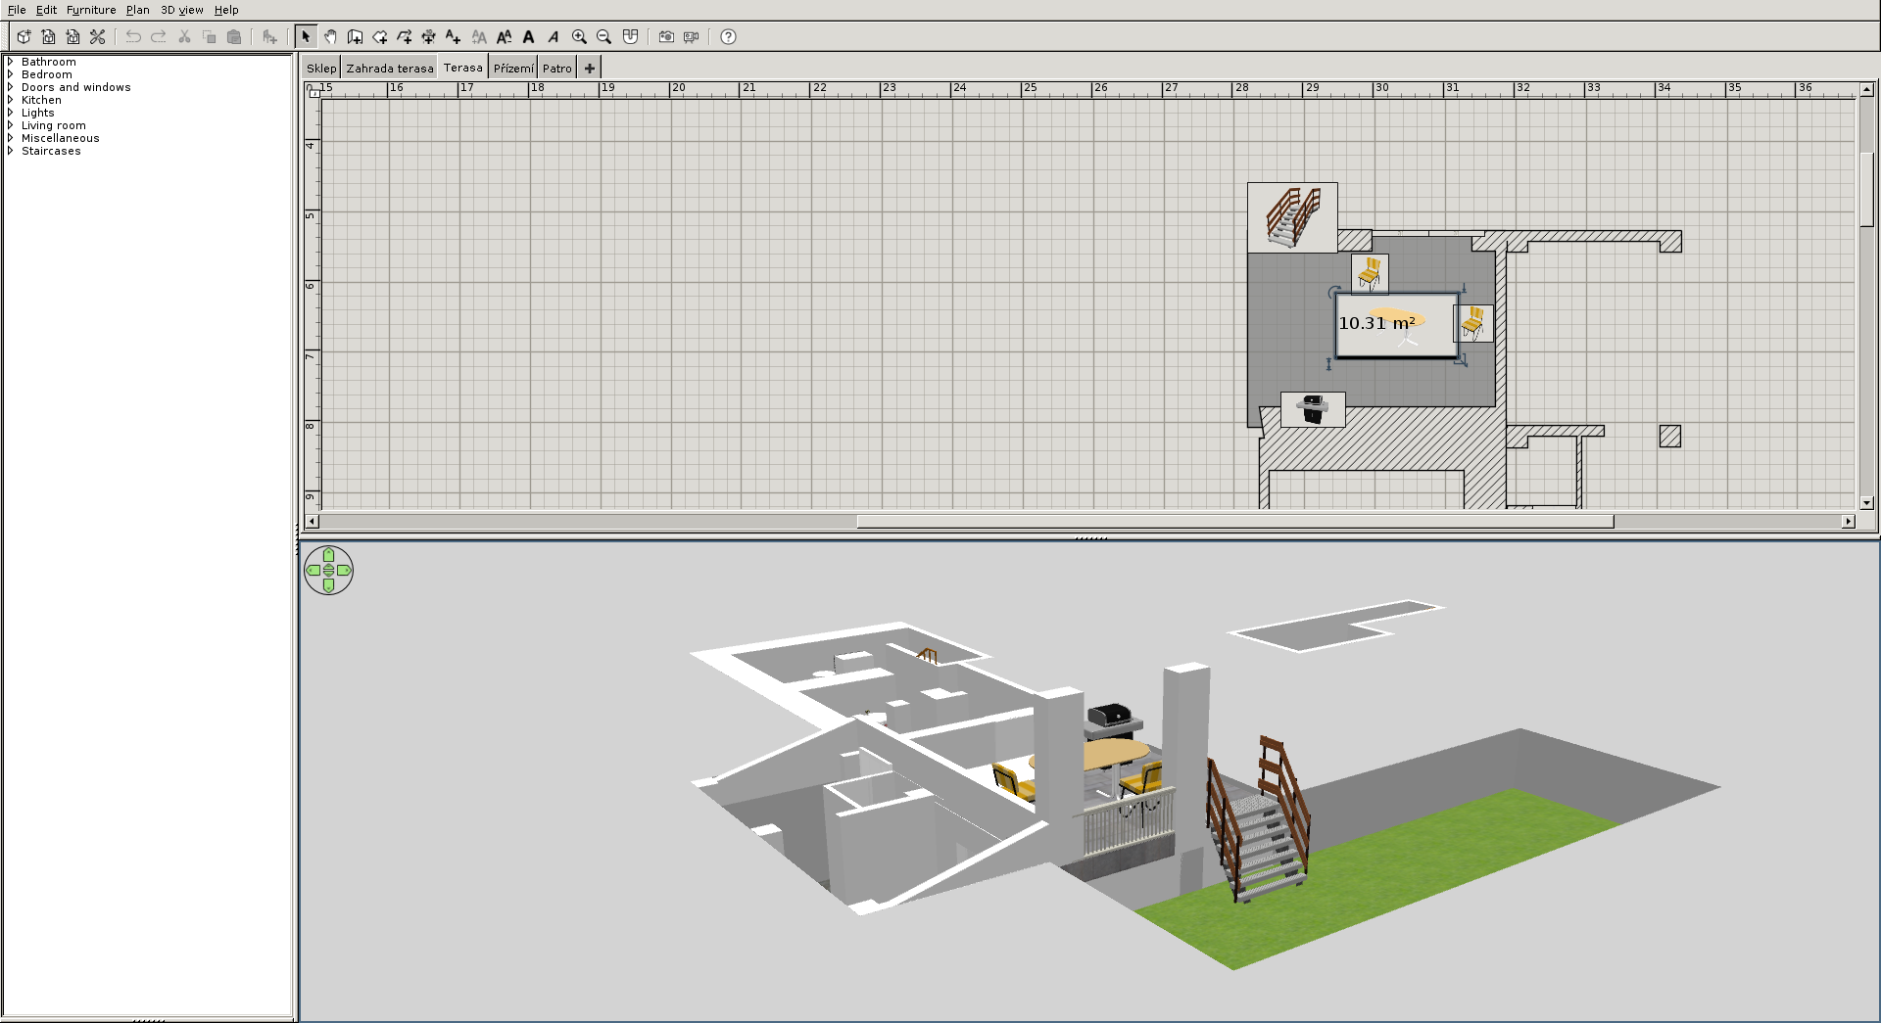
Task: Create photo with camera icon
Action: point(666,37)
